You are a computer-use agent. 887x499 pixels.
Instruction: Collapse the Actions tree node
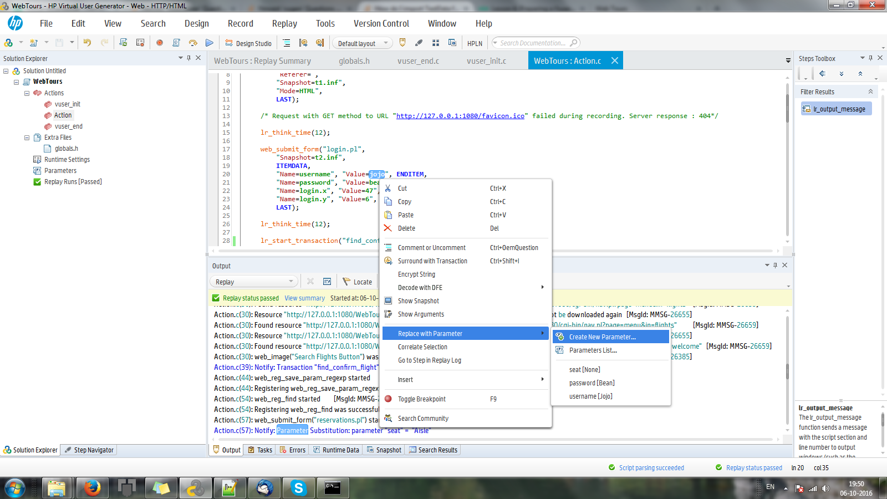click(x=27, y=93)
